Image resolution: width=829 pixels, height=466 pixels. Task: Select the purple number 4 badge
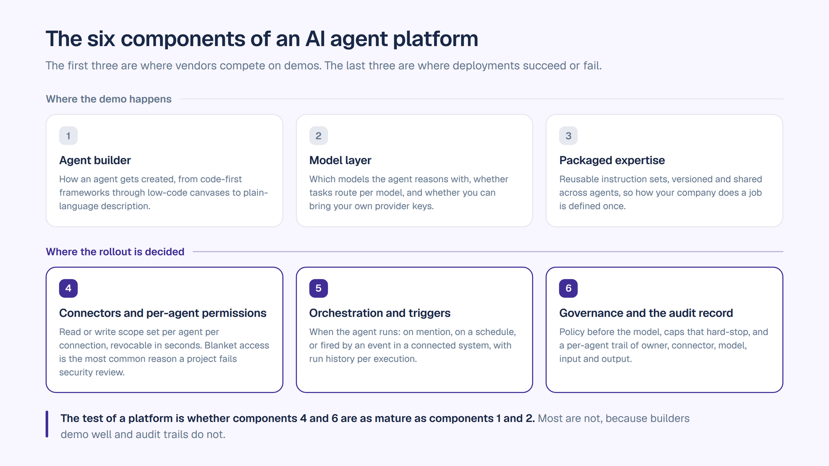coord(68,288)
